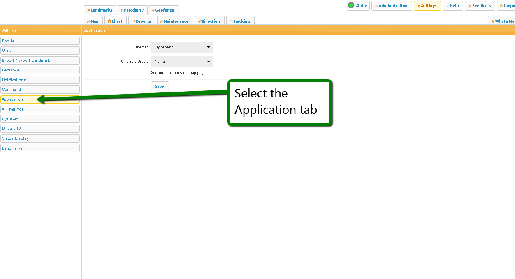
Task: Open Maintenance tab with wrench icon
Action: [175, 21]
